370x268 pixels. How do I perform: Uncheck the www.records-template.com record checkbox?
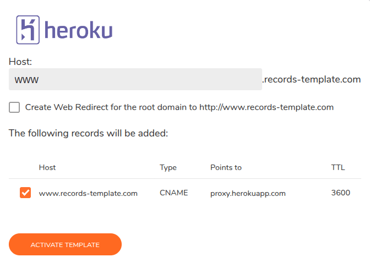pos(25,193)
